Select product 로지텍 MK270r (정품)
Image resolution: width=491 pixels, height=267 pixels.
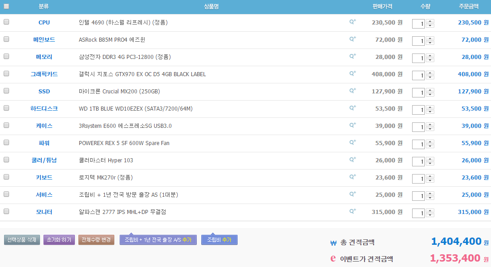pyautogui.click(x=106, y=178)
